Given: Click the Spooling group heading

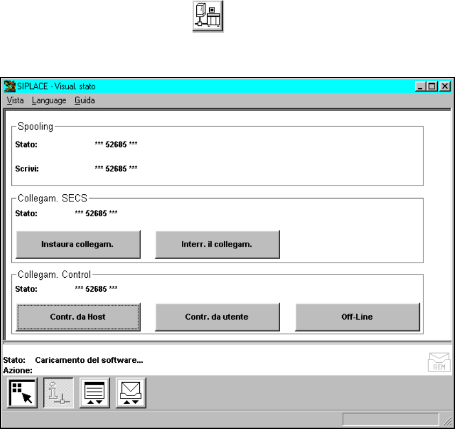Looking at the screenshot, I should [35, 126].
